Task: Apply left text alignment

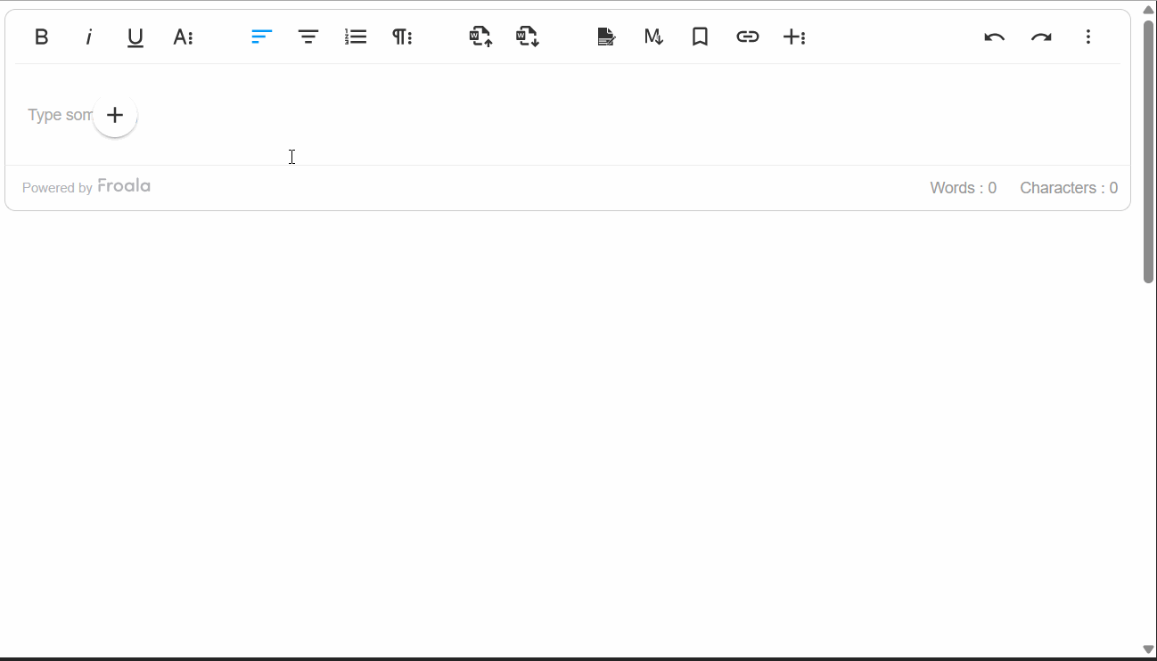Action: point(261,37)
